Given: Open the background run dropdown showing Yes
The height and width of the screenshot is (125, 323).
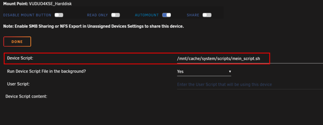Looking at the screenshot, I should 204,72.
